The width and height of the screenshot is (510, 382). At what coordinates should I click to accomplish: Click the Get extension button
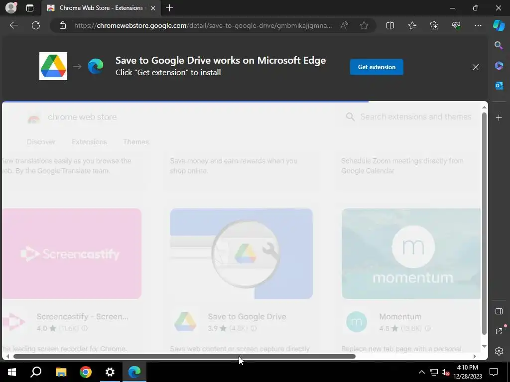(x=377, y=67)
